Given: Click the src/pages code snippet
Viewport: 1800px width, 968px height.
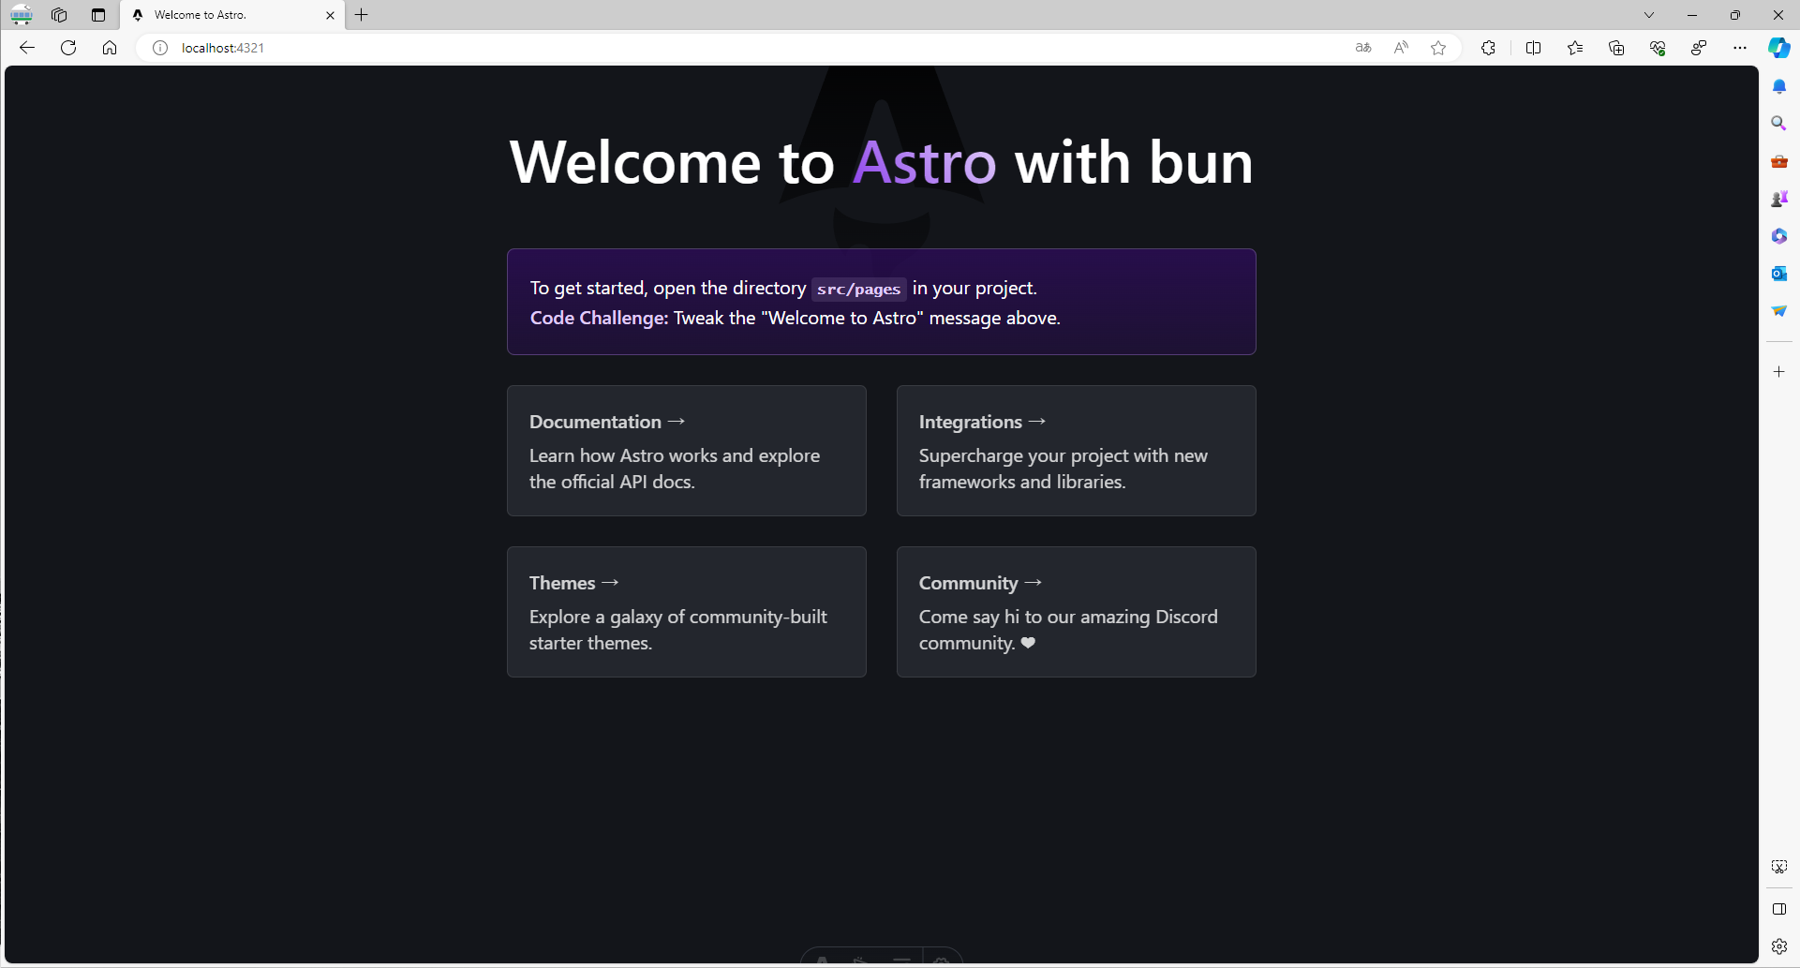Looking at the screenshot, I should point(858,289).
